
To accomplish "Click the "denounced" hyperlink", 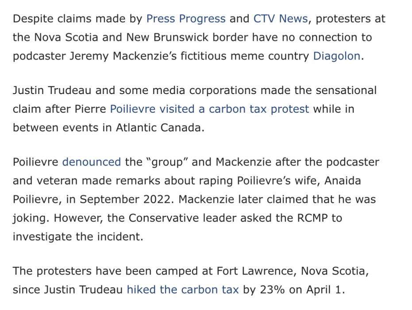I will tap(91, 162).
